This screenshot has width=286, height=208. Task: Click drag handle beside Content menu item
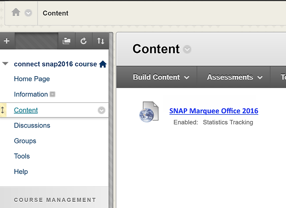pyautogui.click(x=3, y=110)
